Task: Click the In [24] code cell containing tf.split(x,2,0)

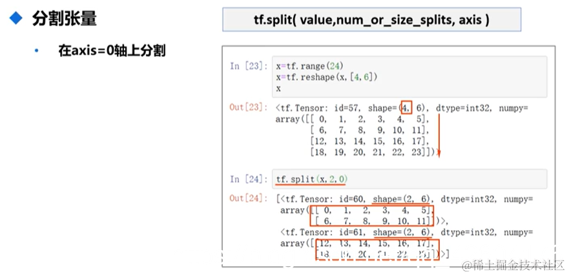Action: pyautogui.click(x=409, y=179)
